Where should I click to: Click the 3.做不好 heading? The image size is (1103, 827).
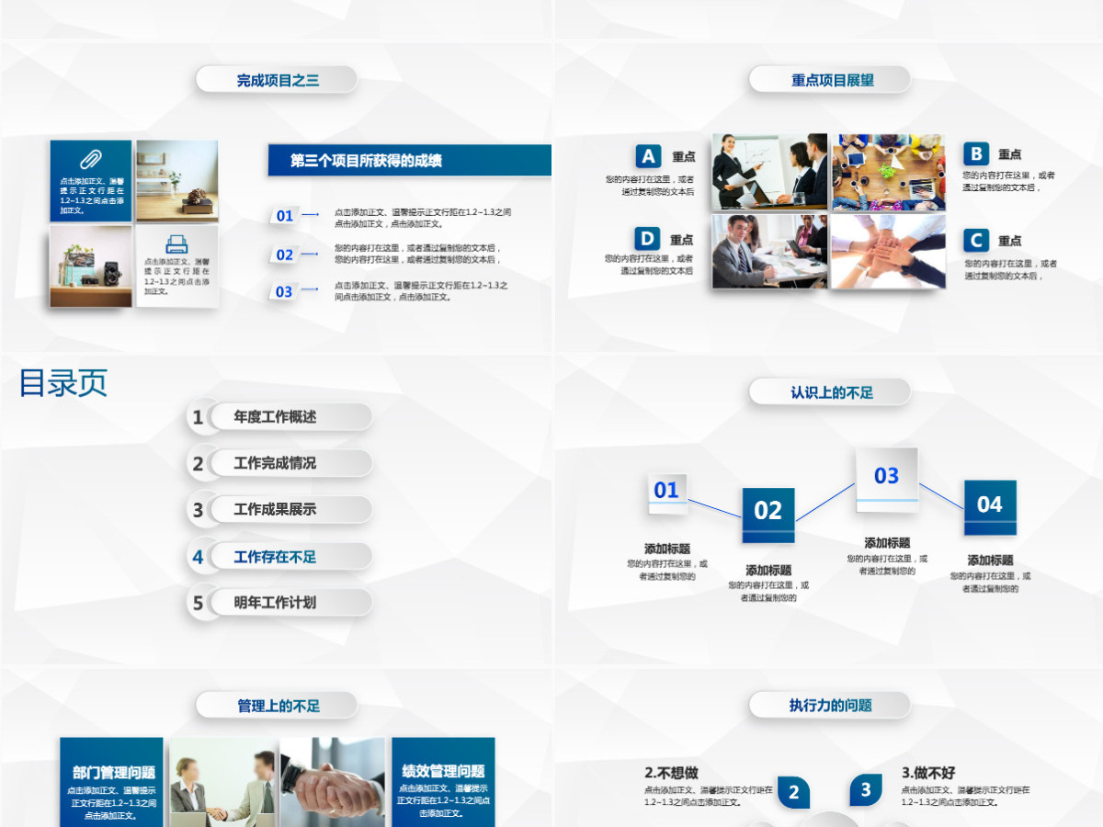coord(929,774)
